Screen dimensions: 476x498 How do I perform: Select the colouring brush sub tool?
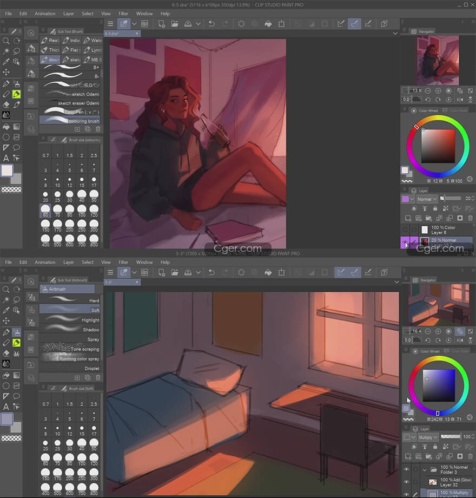point(70,120)
